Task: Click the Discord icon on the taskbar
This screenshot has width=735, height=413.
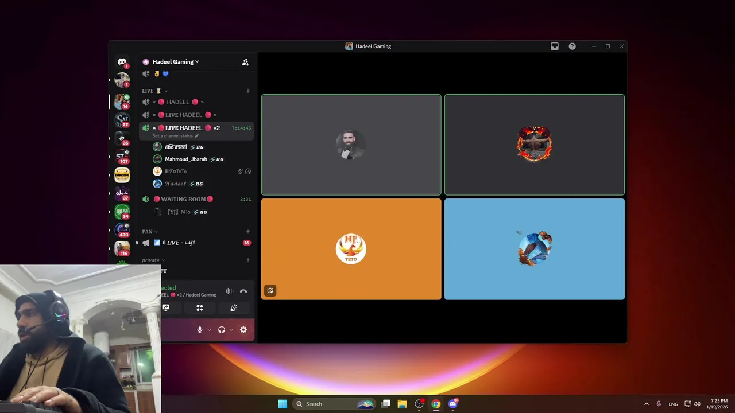Action: tap(453, 404)
